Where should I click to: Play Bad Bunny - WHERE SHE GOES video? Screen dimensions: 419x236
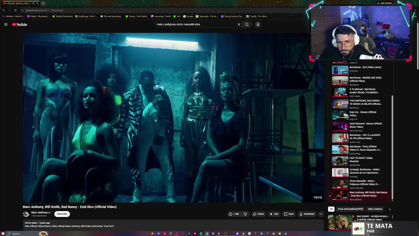click(x=360, y=81)
